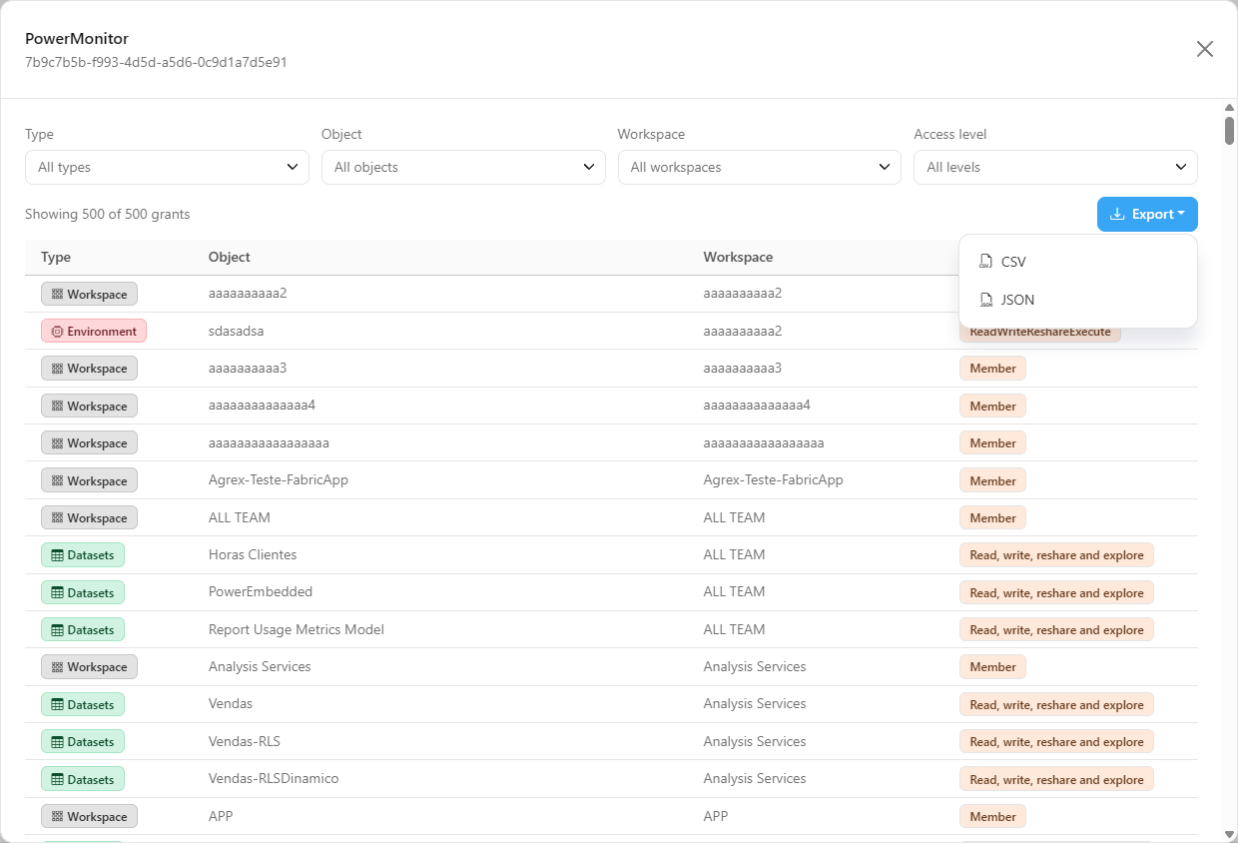Click the scrollbar up arrow
This screenshot has height=843, width=1238.
click(x=1229, y=107)
